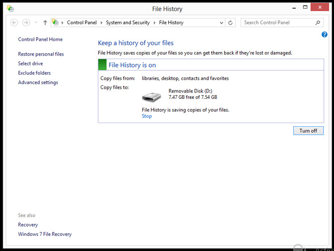The height and width of the screenshot is (251, 334).
Task: Click the address bar File History icon
Action: [55, 22]
